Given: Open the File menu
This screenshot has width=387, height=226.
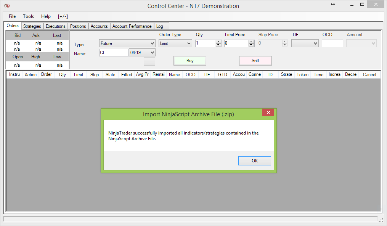Looking at the screenshot, I should pos(12,16).
